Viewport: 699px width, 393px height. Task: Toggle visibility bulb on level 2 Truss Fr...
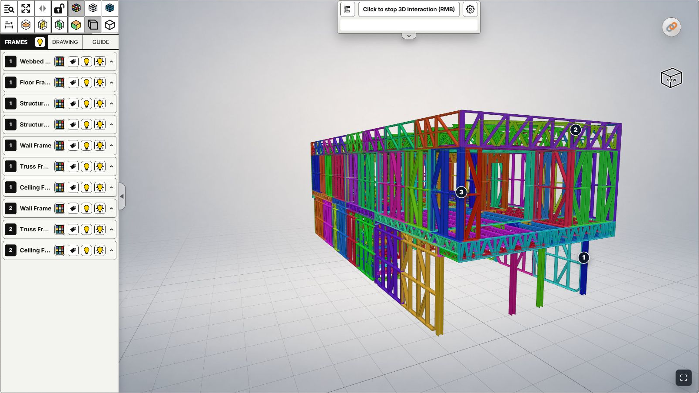pos(86,230)
